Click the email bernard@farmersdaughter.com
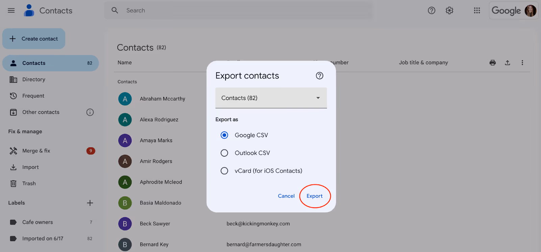Image resolution: width=541 pixels, height=252 pixels. [264, 245]
